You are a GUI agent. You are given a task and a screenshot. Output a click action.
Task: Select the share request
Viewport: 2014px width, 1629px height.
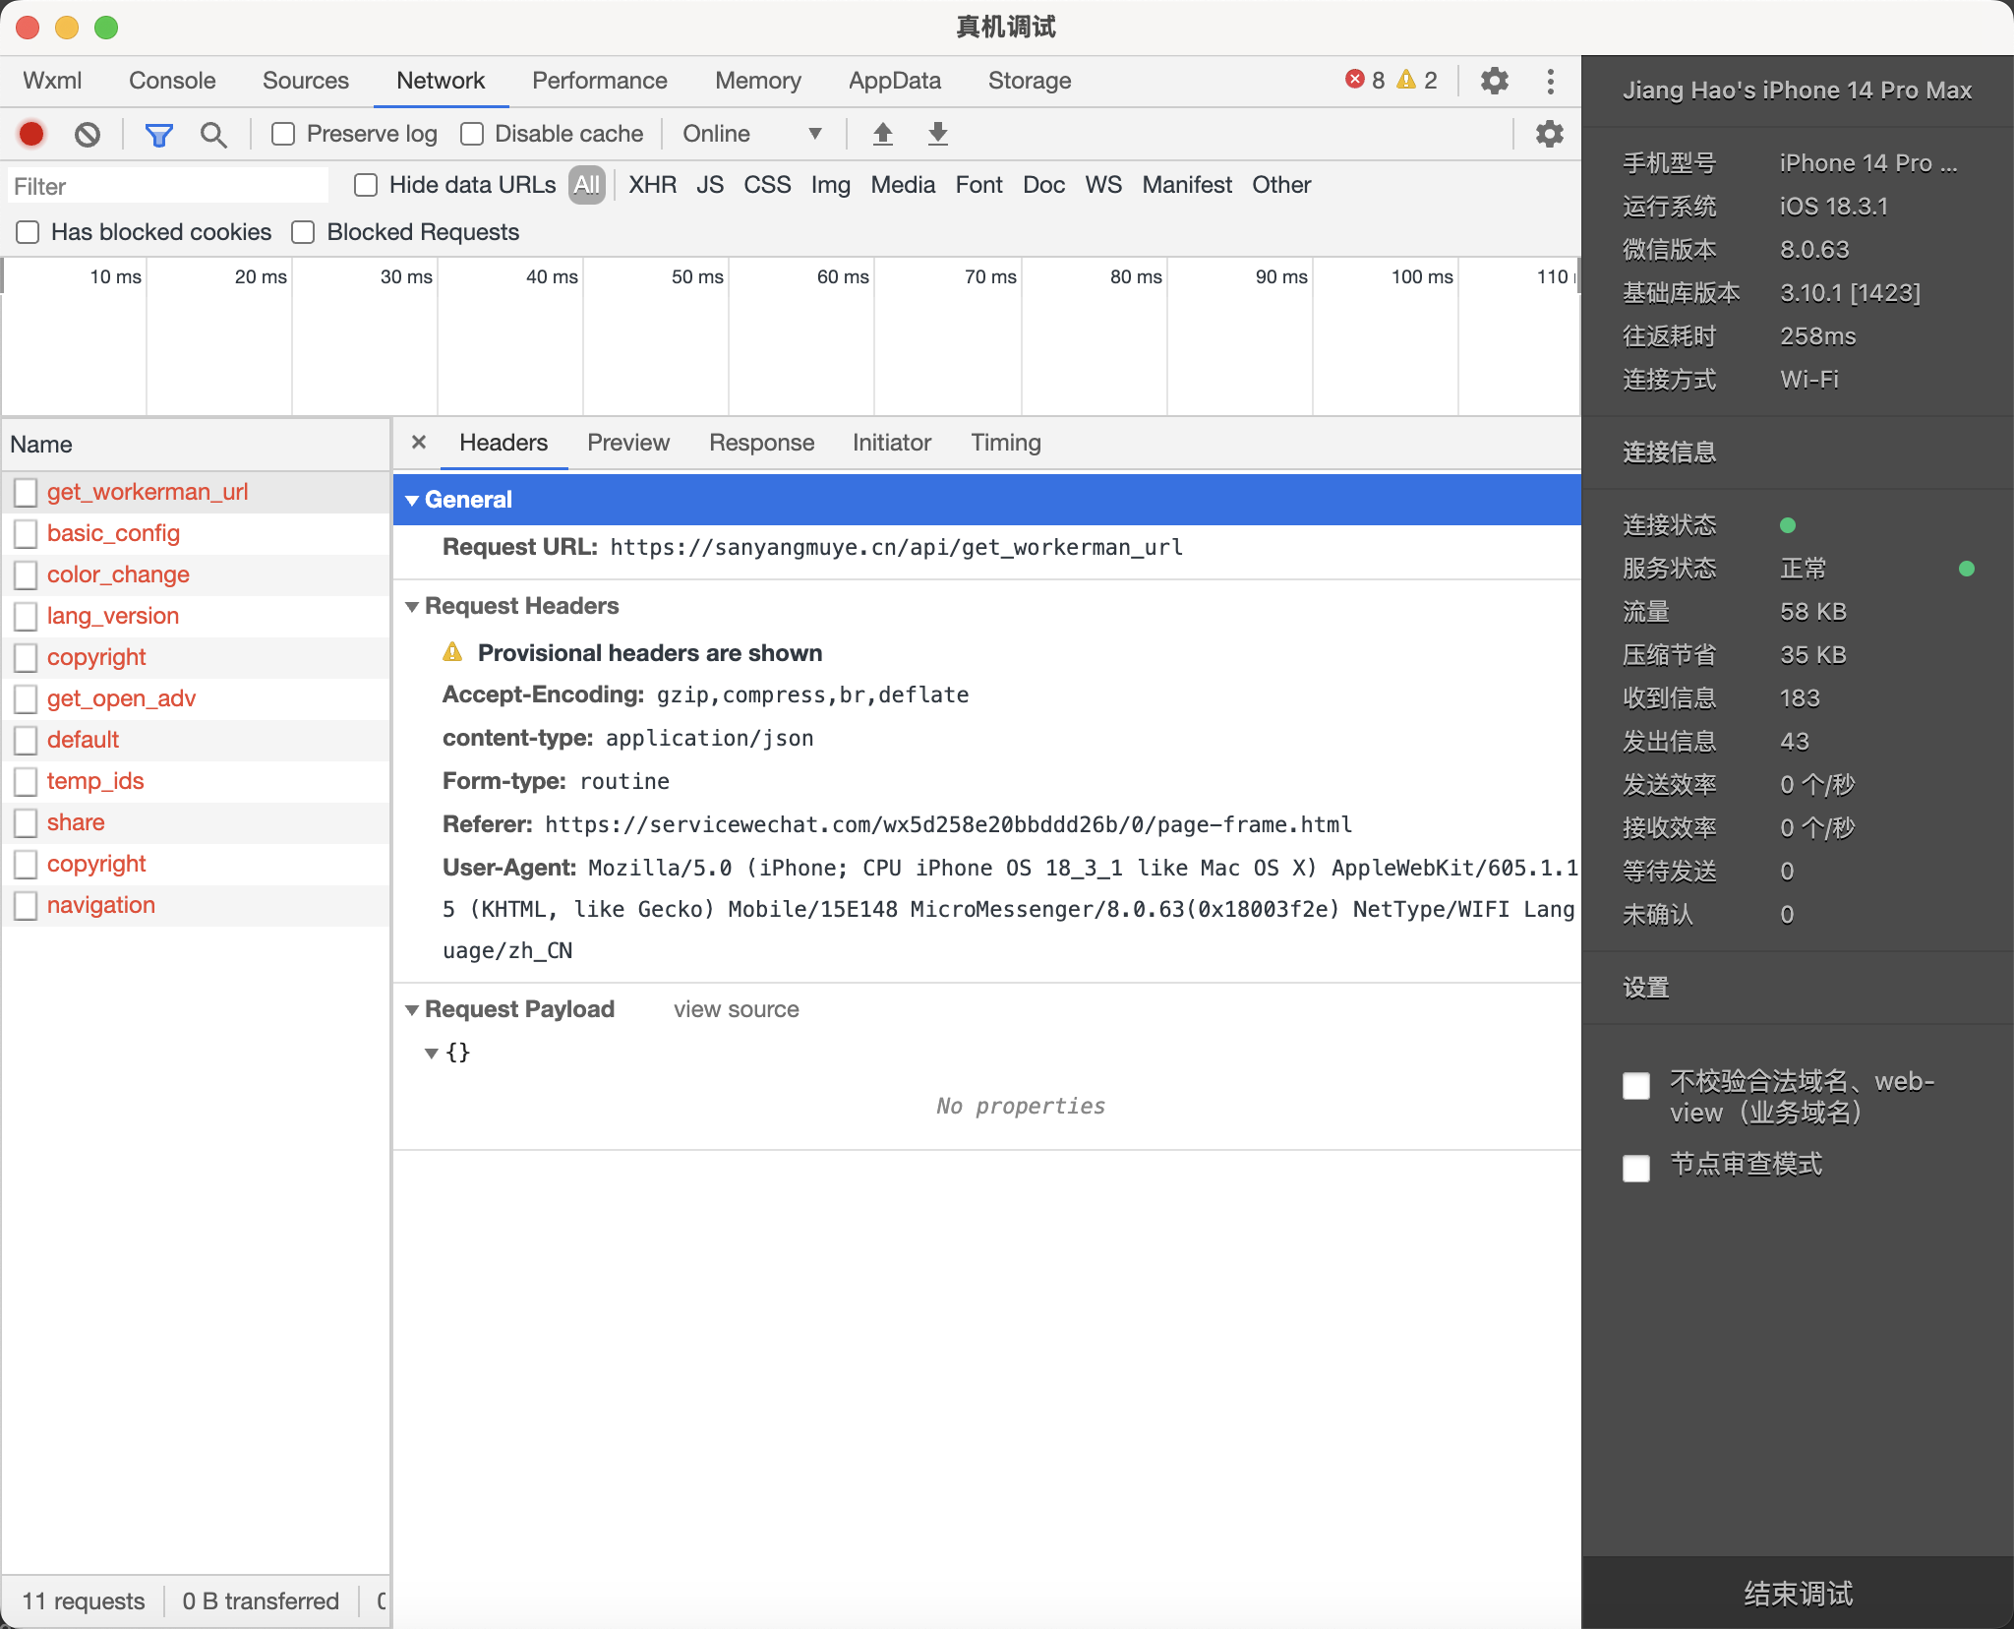pos(195,822)
